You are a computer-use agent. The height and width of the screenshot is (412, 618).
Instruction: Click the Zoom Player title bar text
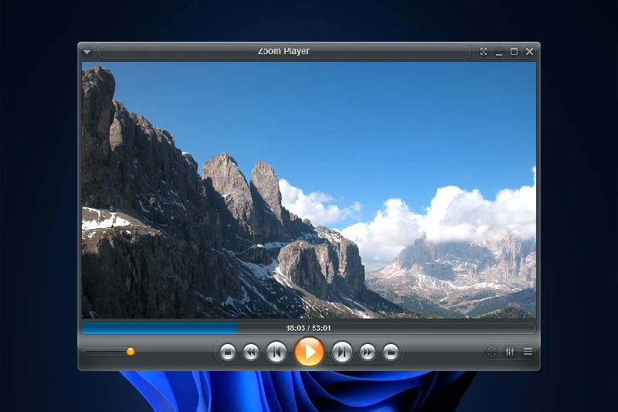(284, 51)
